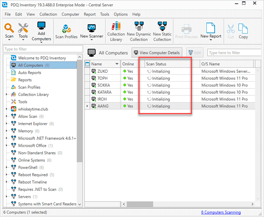Select Systems with Smart Card Readers
Image resolution: width=264 pixels, height=217 pixels.
tap(44, 204)
